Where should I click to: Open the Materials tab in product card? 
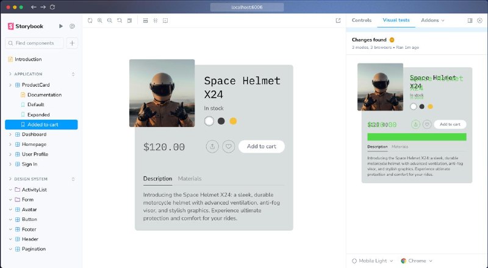tap(190, 179)
